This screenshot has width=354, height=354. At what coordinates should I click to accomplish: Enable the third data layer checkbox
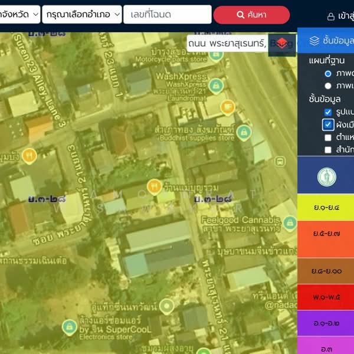(328, 137)
